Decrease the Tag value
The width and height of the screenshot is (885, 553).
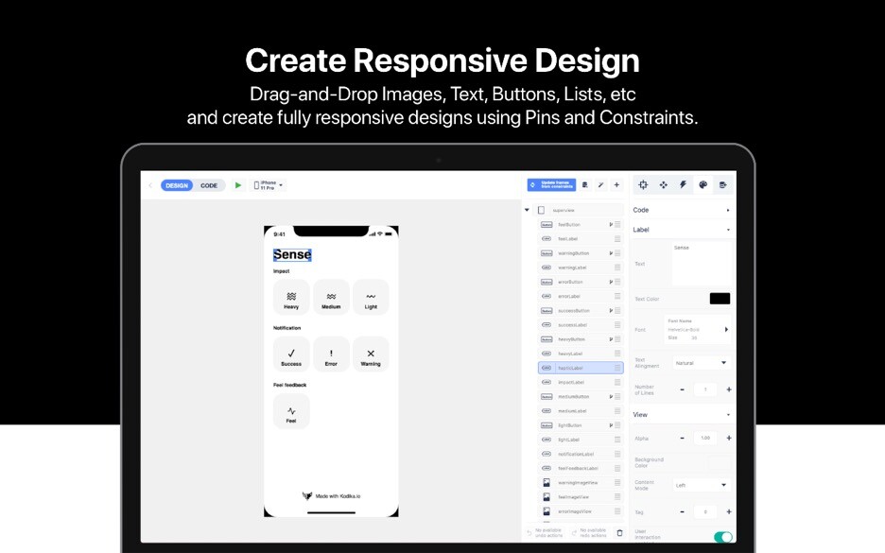coord(683,511)
